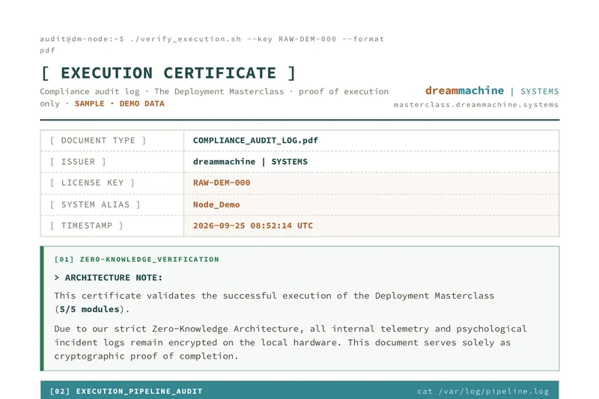
Task: Select the Node_Demo alias value
Action: (x=216, y=204)
